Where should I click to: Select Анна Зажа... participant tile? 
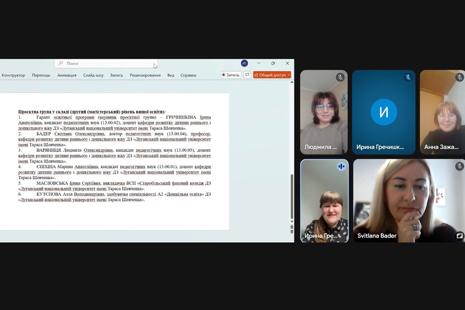[x=442, y=112]
